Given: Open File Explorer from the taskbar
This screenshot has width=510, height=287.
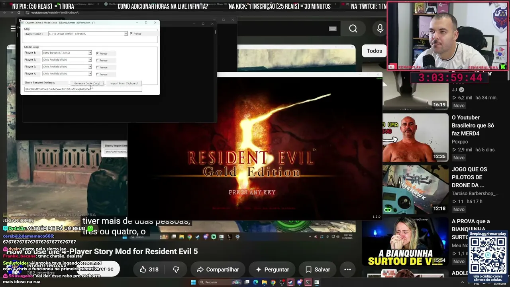Looking at the screenshot, I should point(264,282).
